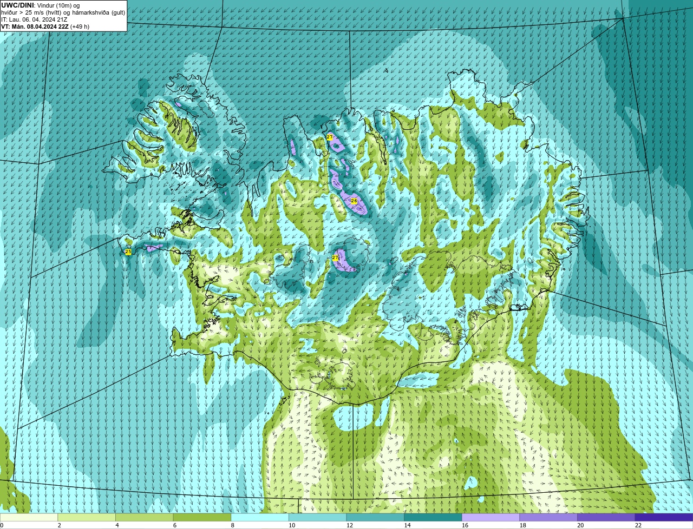Image resolution: width=693 pixels, height=529 pixels.
Task: Click the pale yellow 0–2 m/s legend swatch
Action: coord(29,517)
